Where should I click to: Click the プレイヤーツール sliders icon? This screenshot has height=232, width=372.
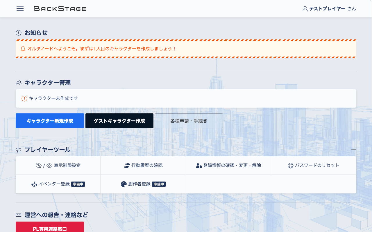pyautogui.click(x=19, y=150)
